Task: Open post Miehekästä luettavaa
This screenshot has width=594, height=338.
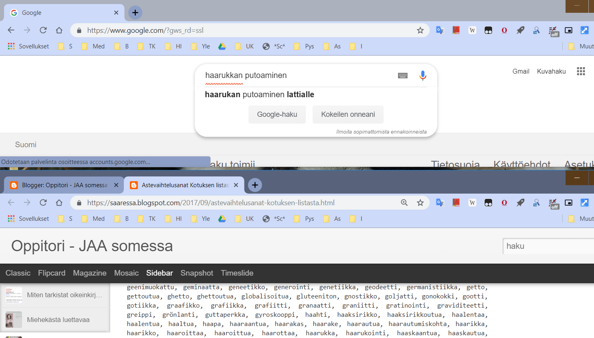Action: click(x=55, y=320)
